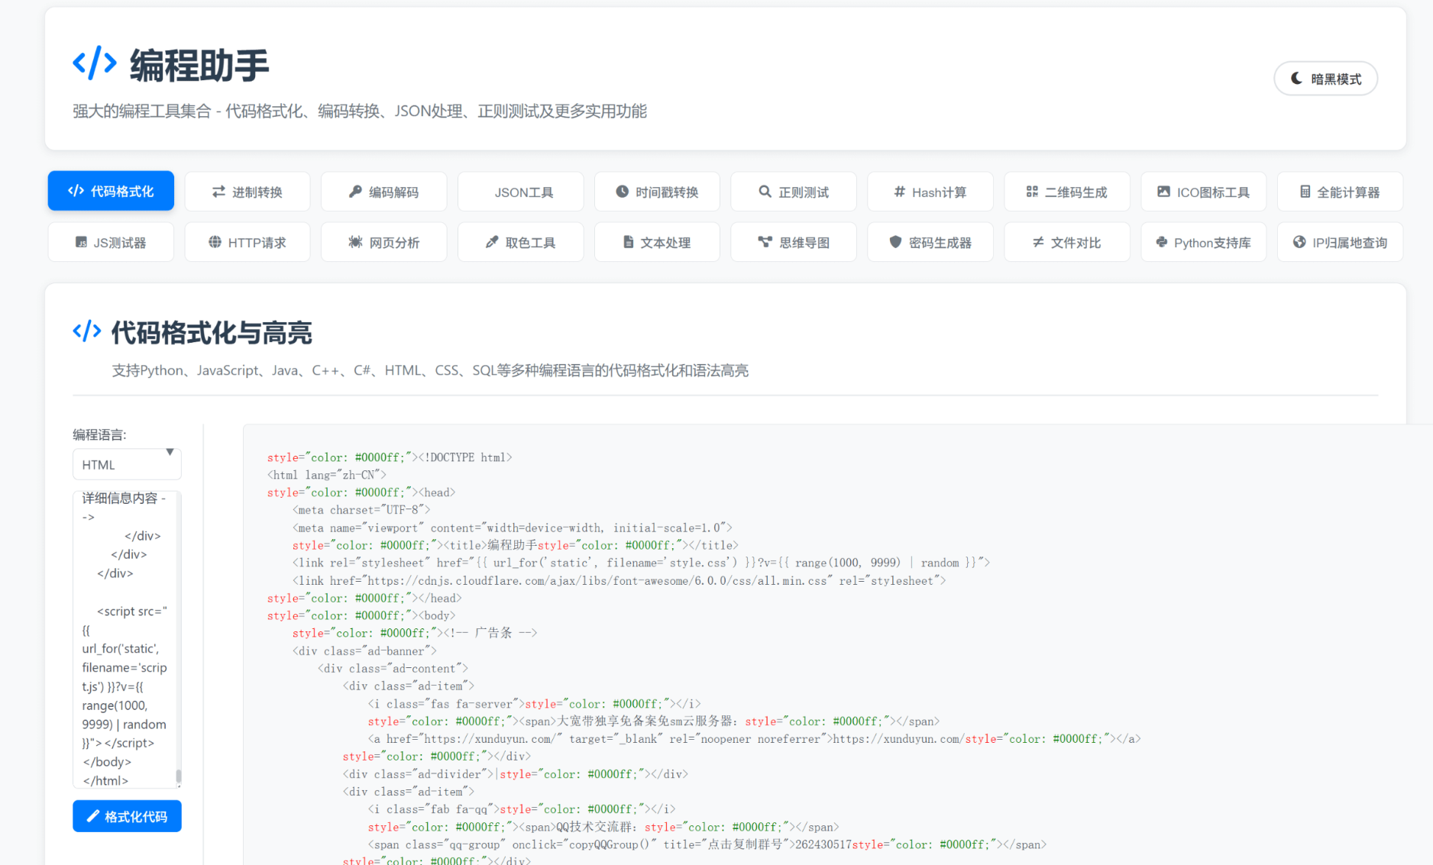
Task: Click the calculator icon on 全能计算器
Action: pos(1305,192)
